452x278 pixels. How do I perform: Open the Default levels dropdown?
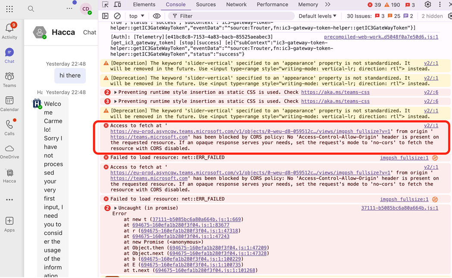pyautogui.click(x=317, y=16)
